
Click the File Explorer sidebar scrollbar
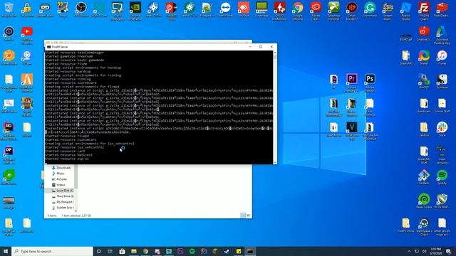(x=76, y=188)
